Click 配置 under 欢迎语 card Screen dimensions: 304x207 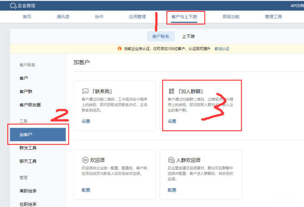click(x=86, y=190)
